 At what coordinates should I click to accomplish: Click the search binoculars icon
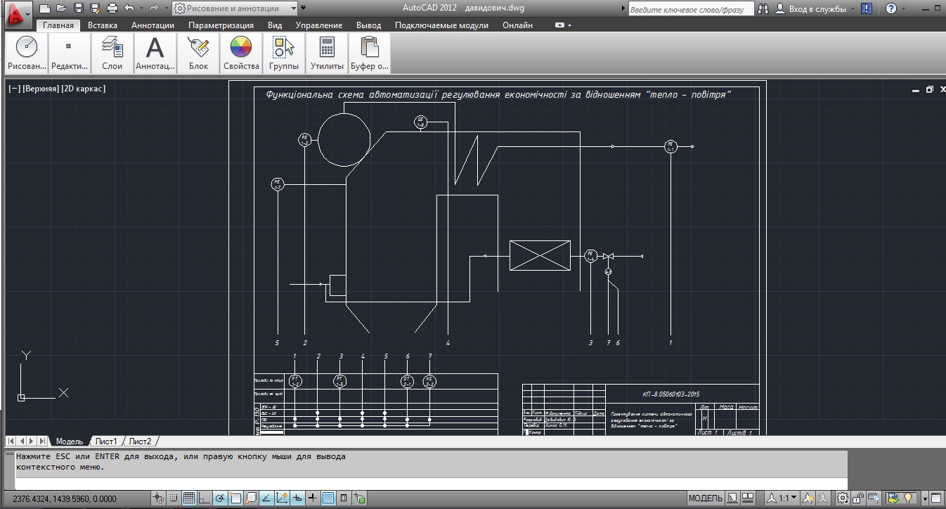coord(764,9)
